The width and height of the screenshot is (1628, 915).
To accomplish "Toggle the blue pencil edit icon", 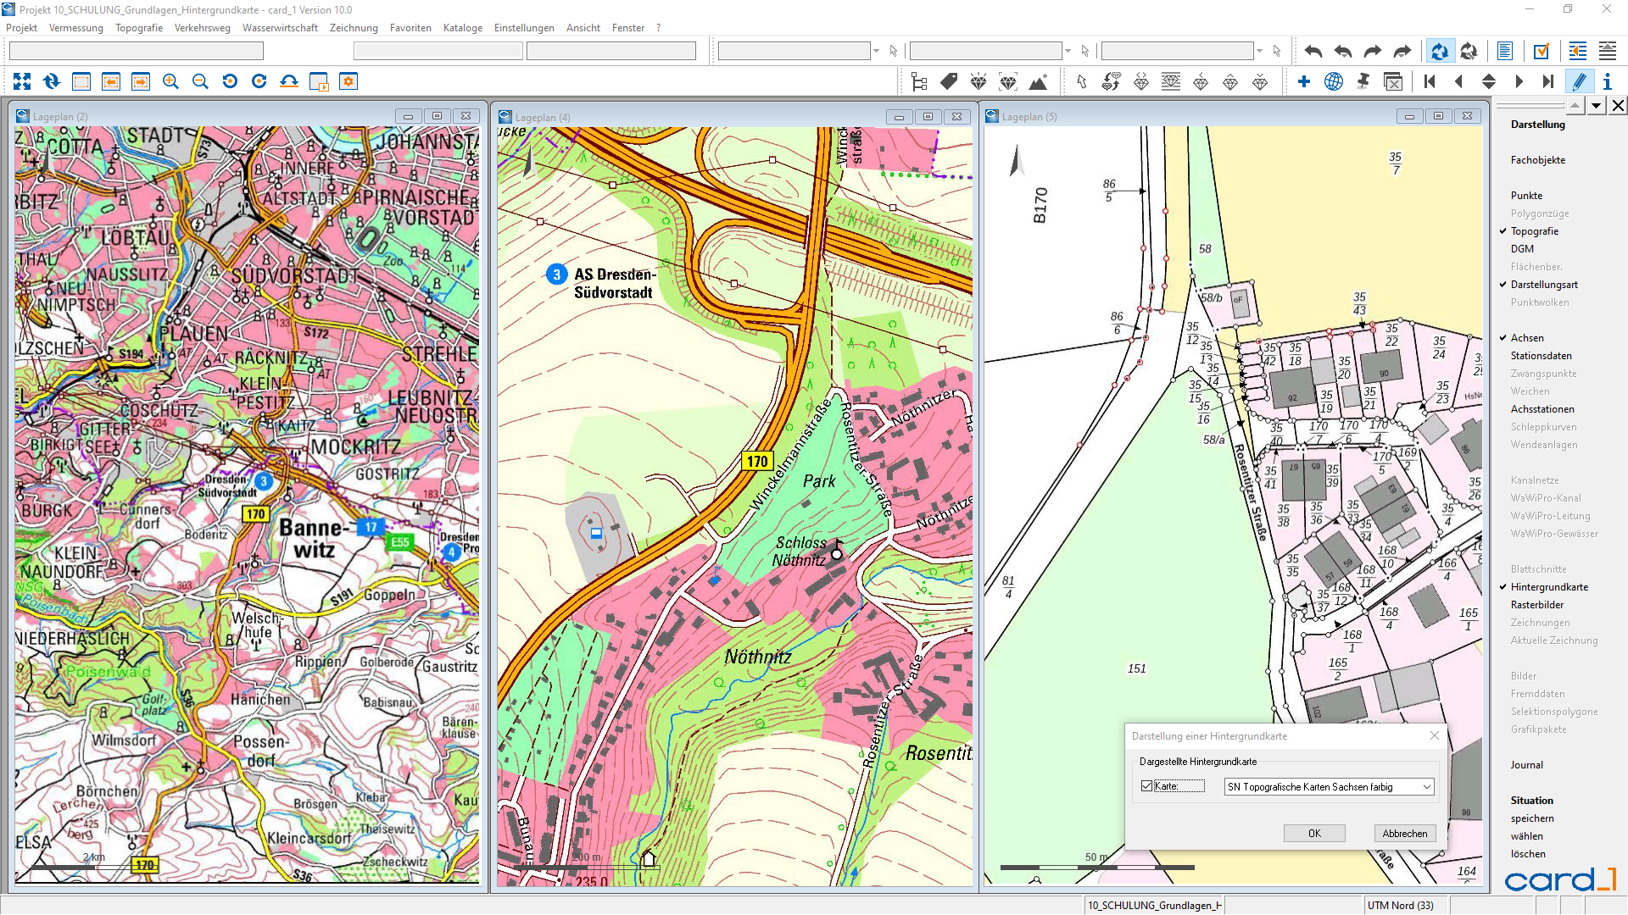I will point(1579,81).
